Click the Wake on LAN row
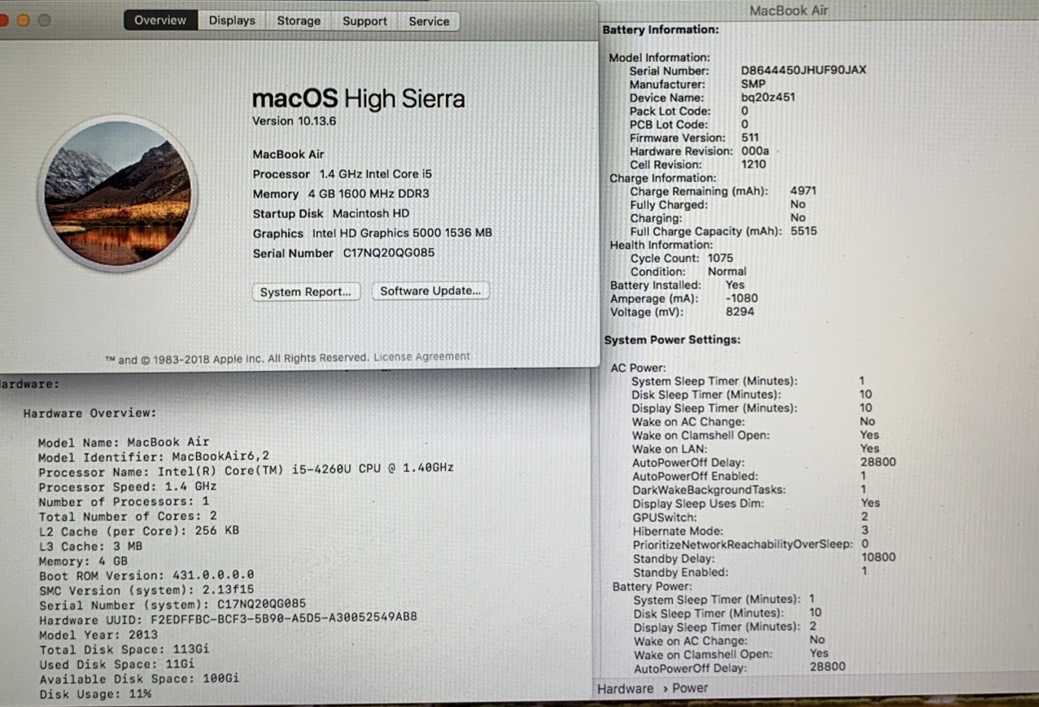Screen dimensions: 1039x707 [x=756, y=448]
